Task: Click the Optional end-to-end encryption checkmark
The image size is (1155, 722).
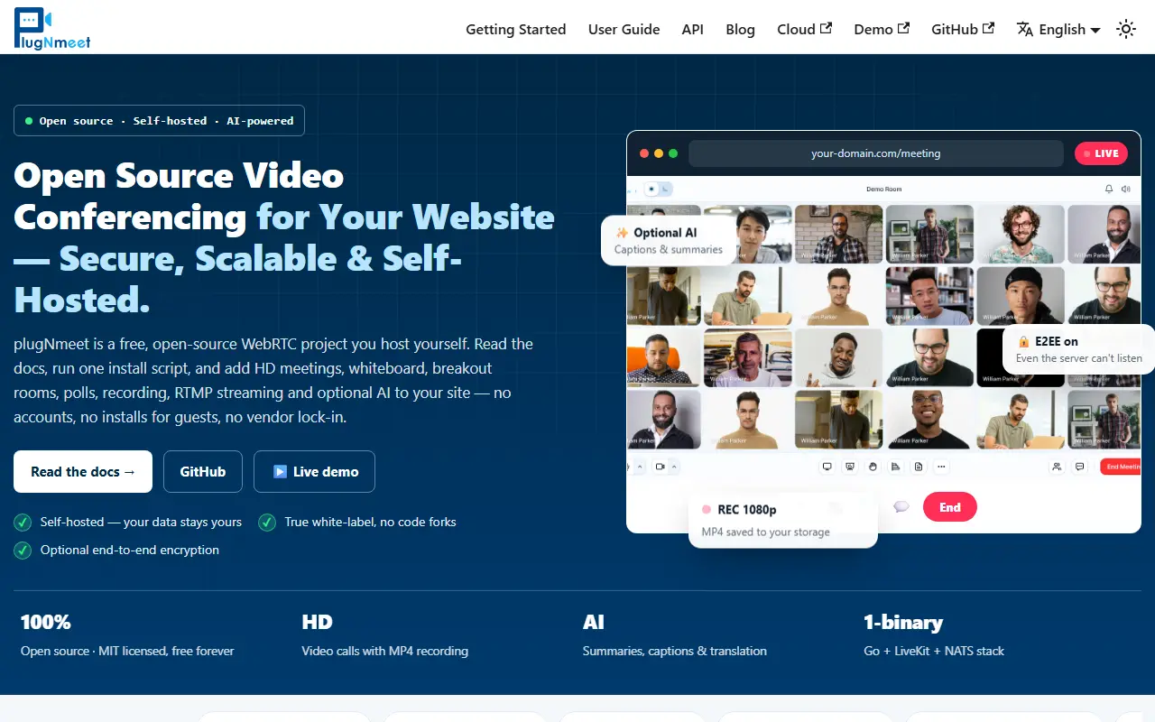Action: coord(23,550)
